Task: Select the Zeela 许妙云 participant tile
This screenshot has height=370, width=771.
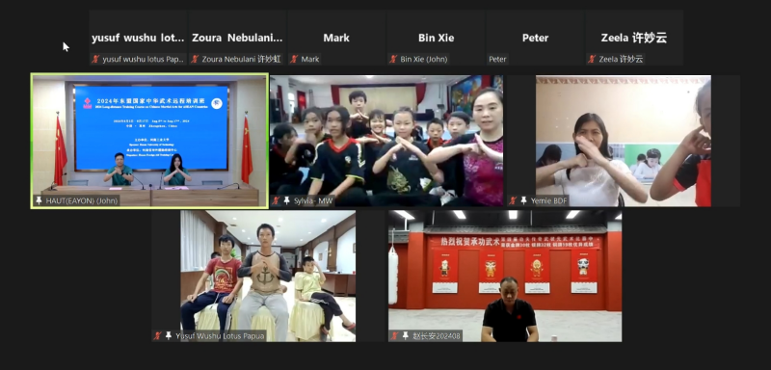Action: 634,38
